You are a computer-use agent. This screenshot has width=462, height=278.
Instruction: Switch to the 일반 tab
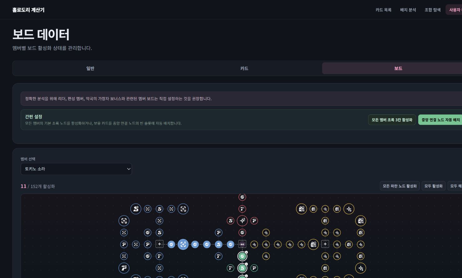tap(90, 68)
